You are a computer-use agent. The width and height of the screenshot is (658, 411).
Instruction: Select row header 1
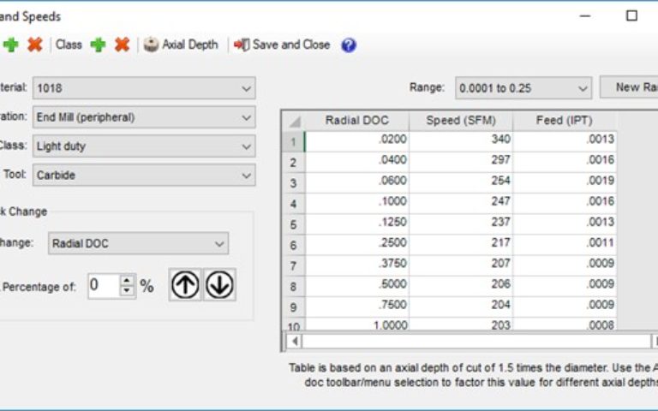click(x=294, y=141)
